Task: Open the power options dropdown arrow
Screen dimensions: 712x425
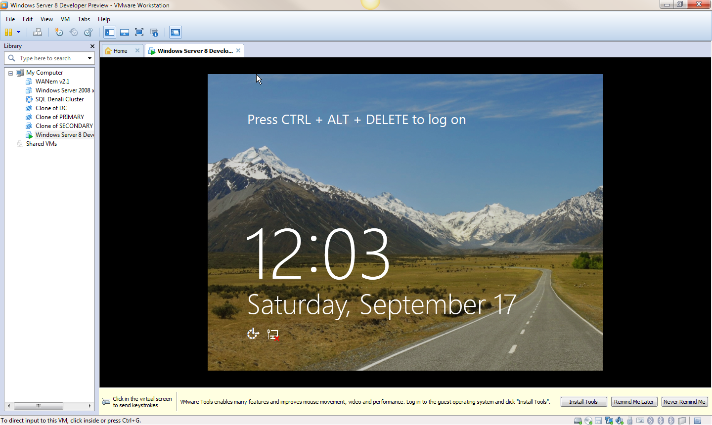Action: point(19,32)
